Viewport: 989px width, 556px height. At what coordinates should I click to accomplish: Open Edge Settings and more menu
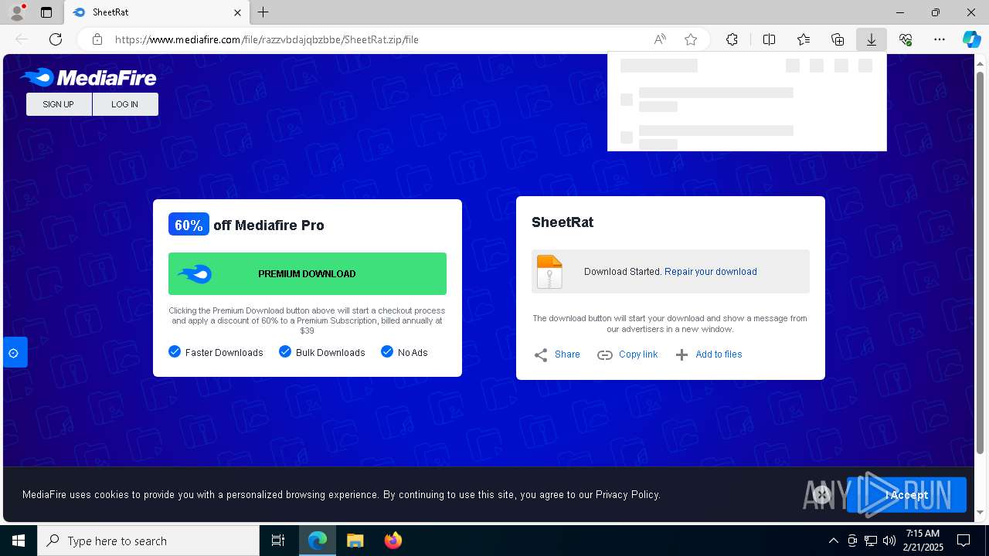(940, 39)
